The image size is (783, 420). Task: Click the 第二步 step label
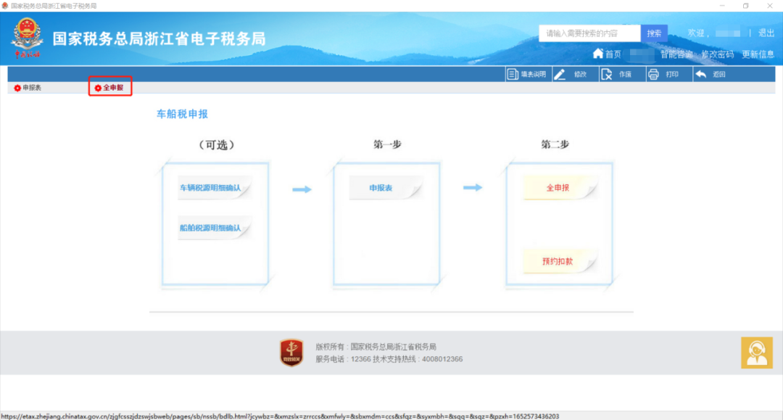point(555,144)
